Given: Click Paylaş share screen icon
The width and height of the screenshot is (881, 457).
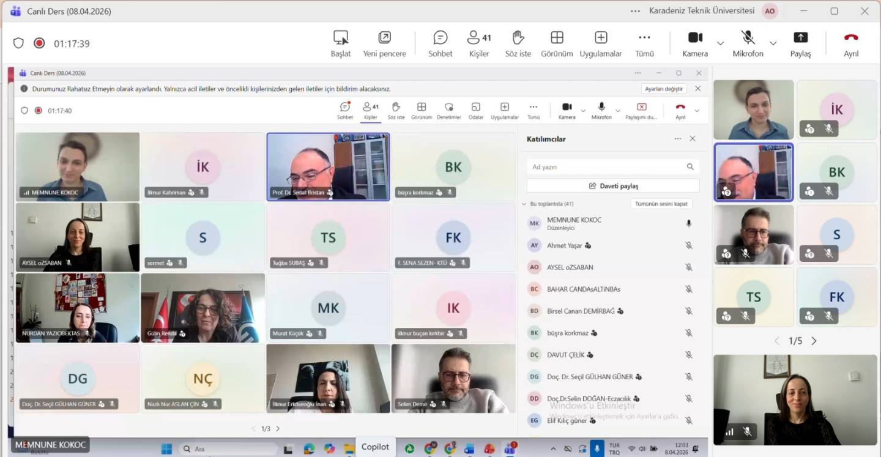Looking at the screenshot, I should click(800, 43).
